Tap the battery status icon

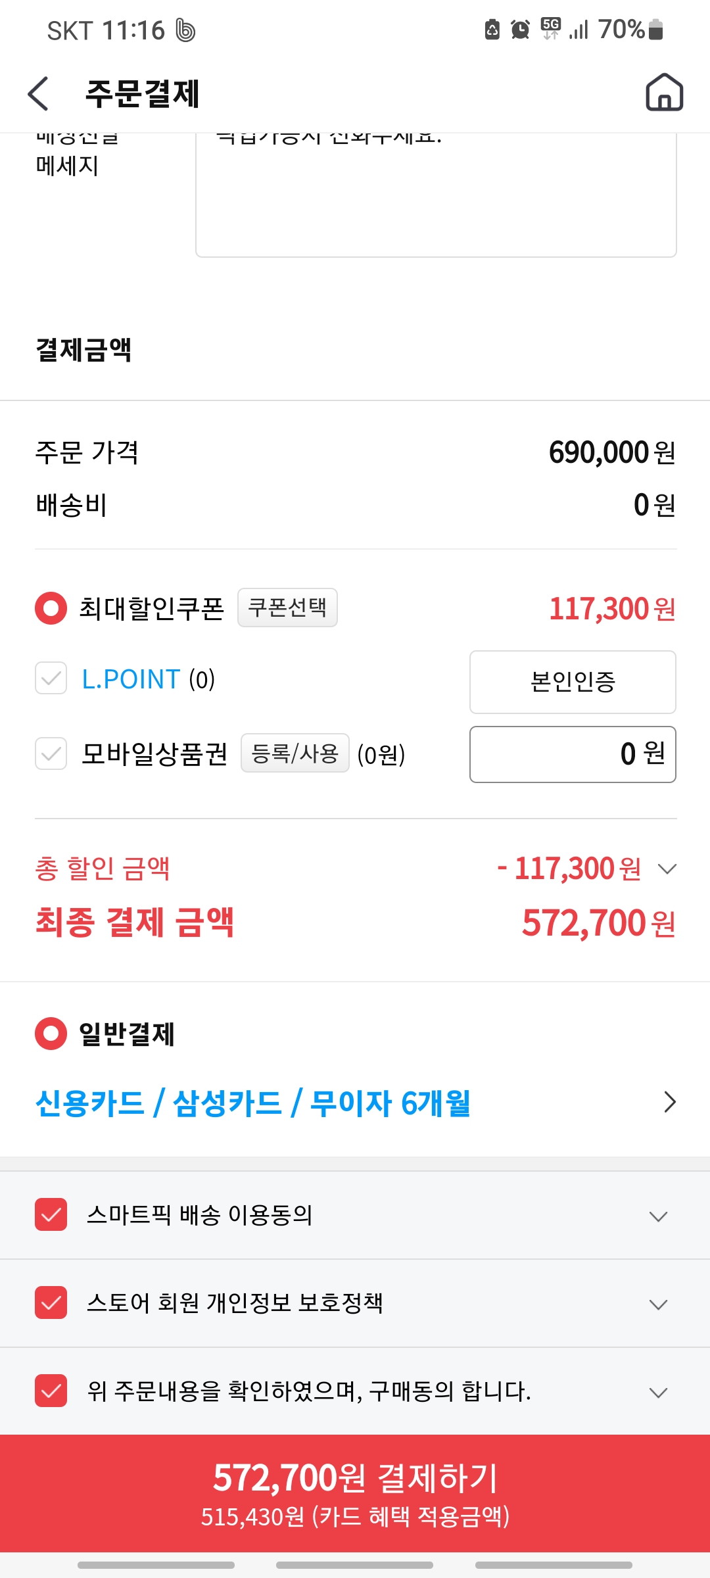pyautogui.click(x=655, y=30)
